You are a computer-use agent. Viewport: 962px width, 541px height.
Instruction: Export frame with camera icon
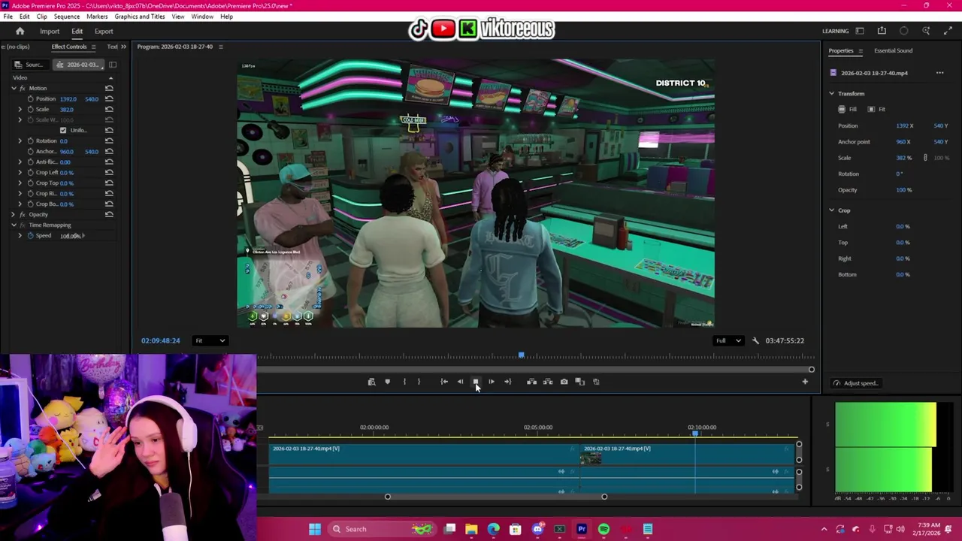(x=564, y=382)
